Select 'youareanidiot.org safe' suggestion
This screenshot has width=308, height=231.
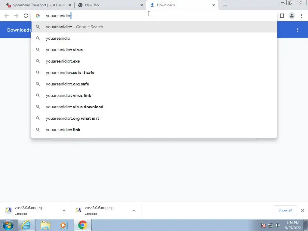tap(154, 84)
